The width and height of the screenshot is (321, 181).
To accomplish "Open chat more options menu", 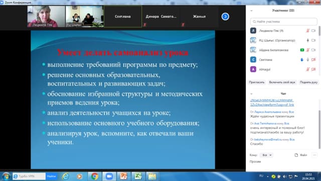I will pyautogui.click(x=314, y=155).
